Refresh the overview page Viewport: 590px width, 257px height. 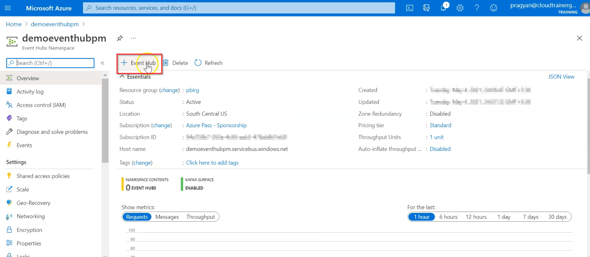tap(209, 63)
